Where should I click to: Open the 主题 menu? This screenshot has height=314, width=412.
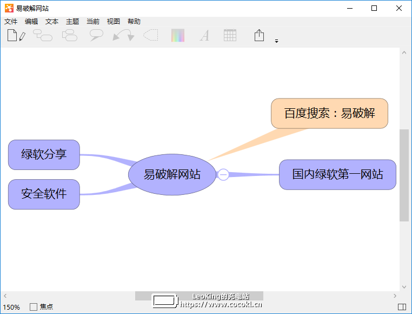click(72, 21)
